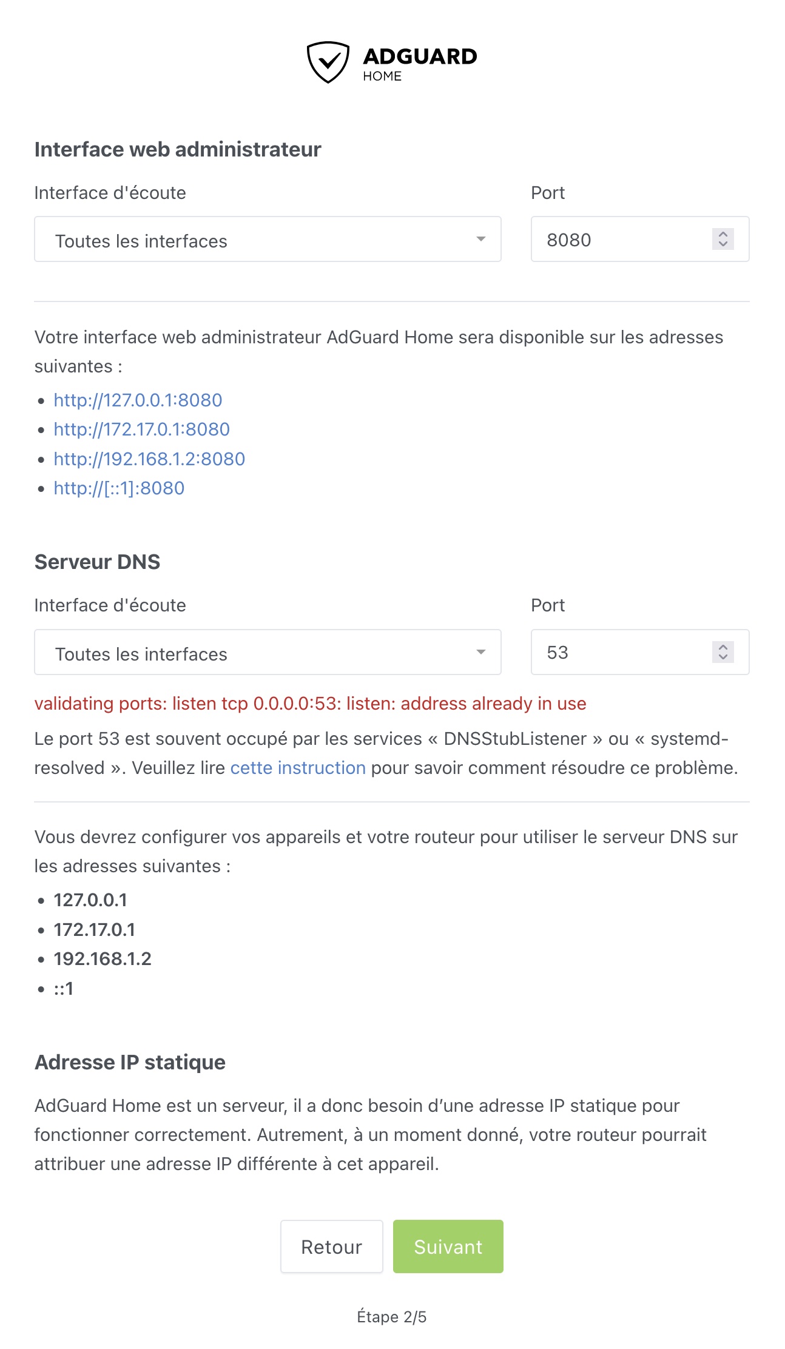Decrease the DNS port with the down arrow

click(723, 658)
